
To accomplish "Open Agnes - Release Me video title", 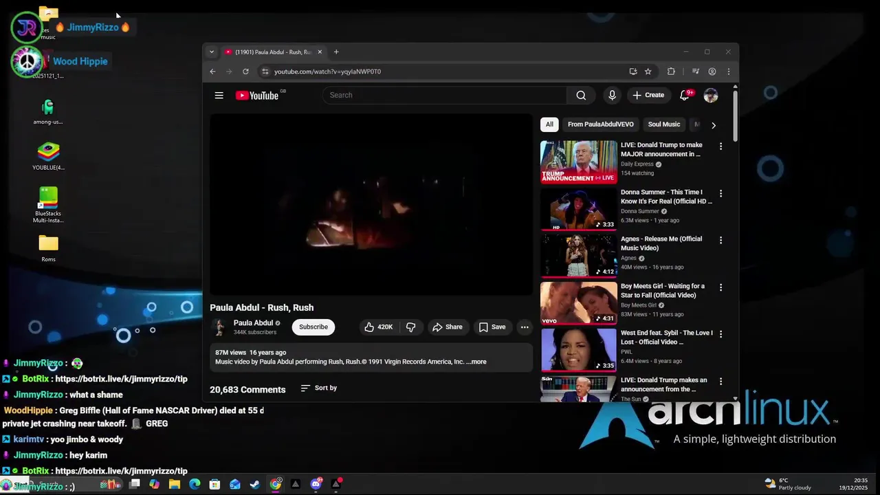I will tap(661, 243).
